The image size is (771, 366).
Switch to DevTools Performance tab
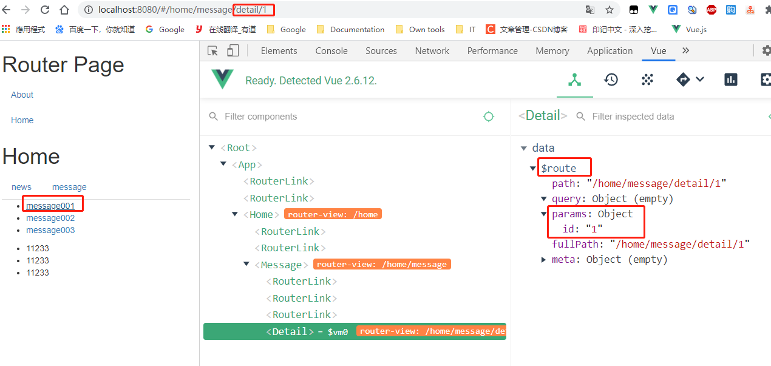492,51
